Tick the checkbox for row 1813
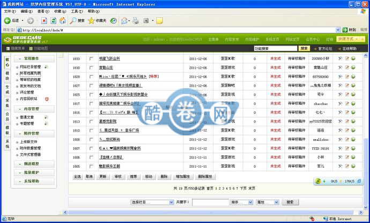 click(91, 121)
